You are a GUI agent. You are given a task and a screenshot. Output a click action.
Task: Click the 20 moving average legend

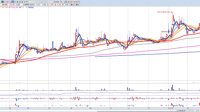click(1, 7)
